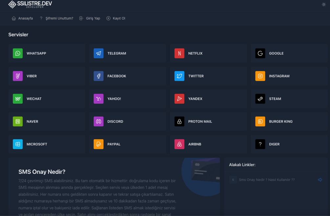Select the DIGER service label
Viewport: 330px width, 216px height.
pyautogui.click(x=274, y=145)
